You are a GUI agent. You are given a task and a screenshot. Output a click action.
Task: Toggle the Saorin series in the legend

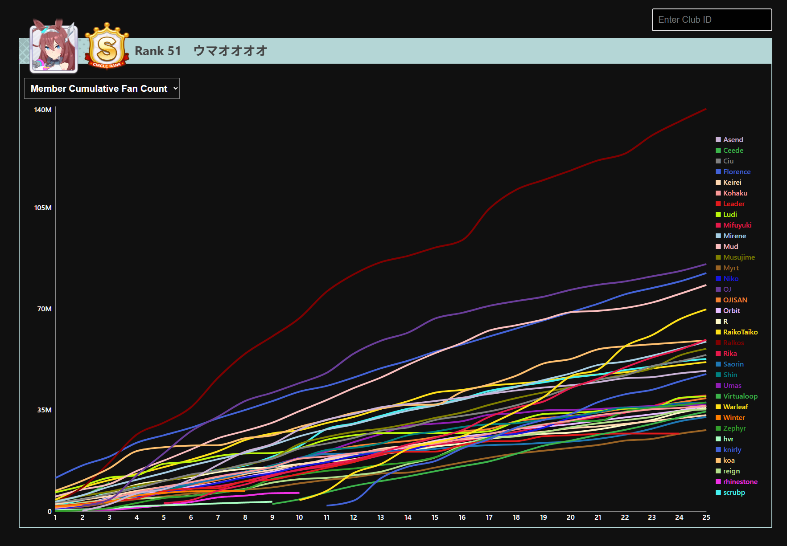(x=729, y=364)
